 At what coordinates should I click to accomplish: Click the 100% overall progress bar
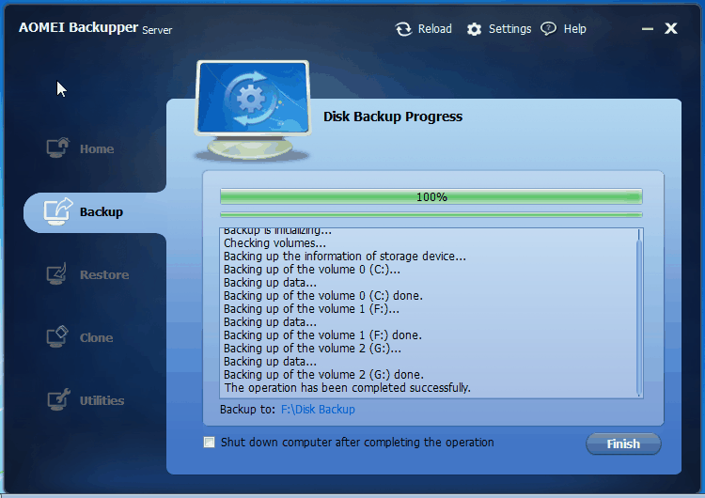tap(431, 197)
